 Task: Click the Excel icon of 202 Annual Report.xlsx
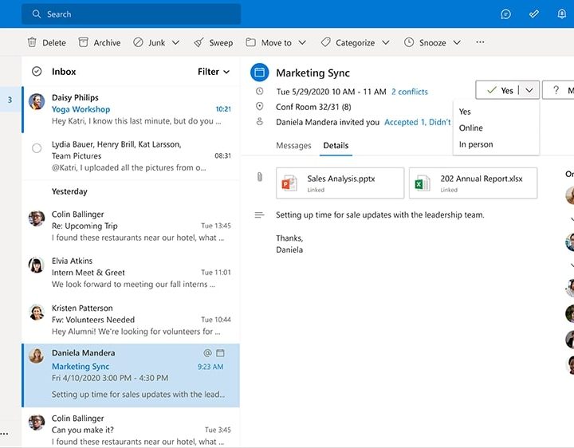(x=422, y=183)
